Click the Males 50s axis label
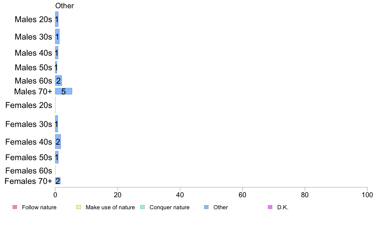This screenshot has height=233, width=376. 33,67
